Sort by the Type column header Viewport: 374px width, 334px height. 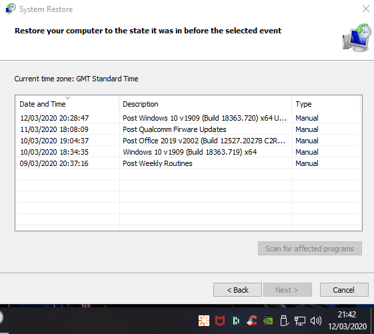(326, 104)
